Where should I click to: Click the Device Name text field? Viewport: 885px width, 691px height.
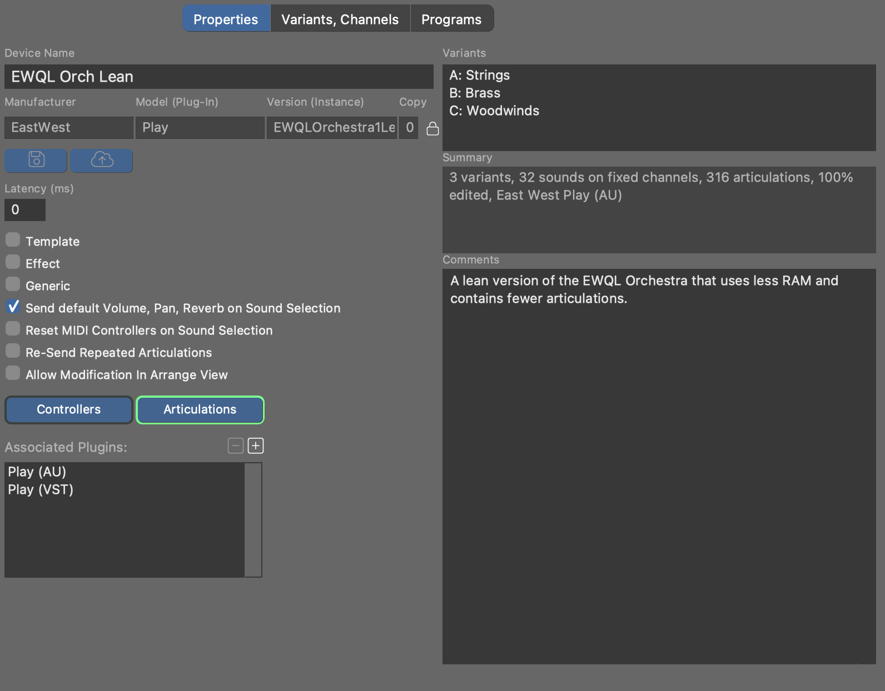[218, 77]
